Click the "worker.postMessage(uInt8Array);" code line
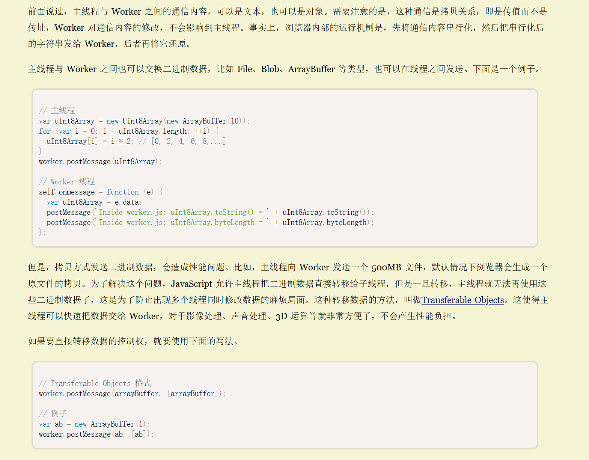The width and height of the screenshot is (589, 460). [x=100, y=161]
